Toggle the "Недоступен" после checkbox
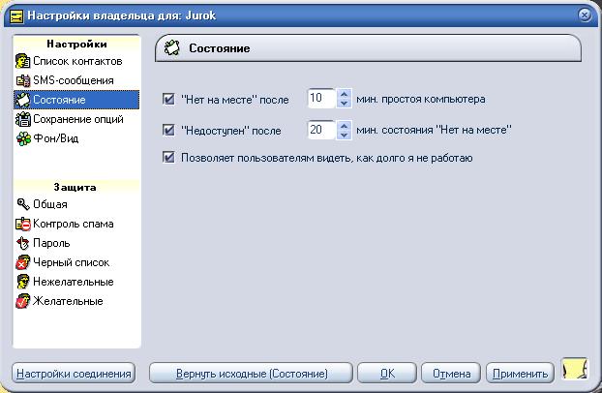The image size is (602, 393). pos(169,129)
